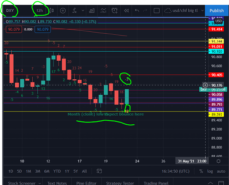Click the 89.793 price label
229x185 pixels.
point(216,105)
